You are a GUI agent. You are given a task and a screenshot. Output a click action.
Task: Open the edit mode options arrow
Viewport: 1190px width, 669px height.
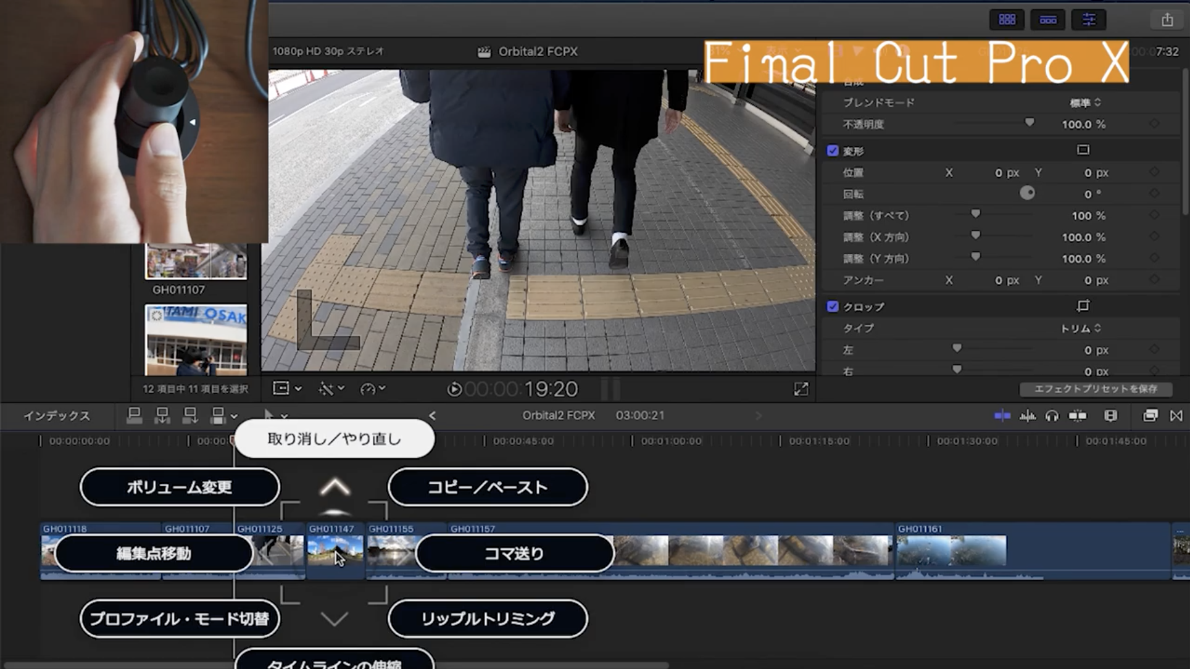(x=234, y=417)
